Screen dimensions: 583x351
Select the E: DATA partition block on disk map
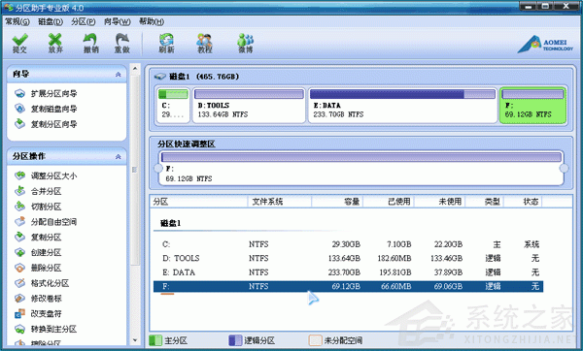(402, 105)
